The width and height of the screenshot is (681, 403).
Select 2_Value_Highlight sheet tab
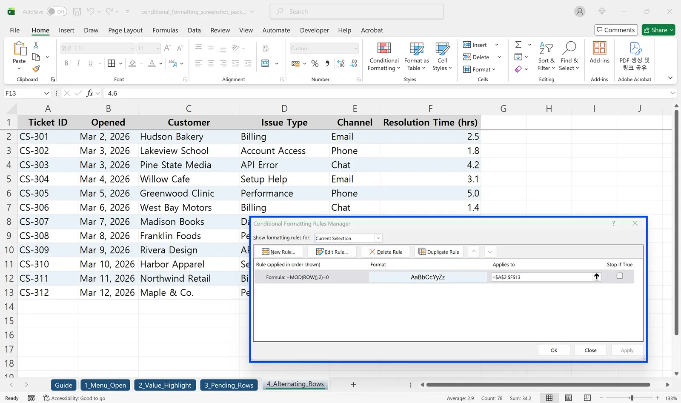[x=165, y=385]
